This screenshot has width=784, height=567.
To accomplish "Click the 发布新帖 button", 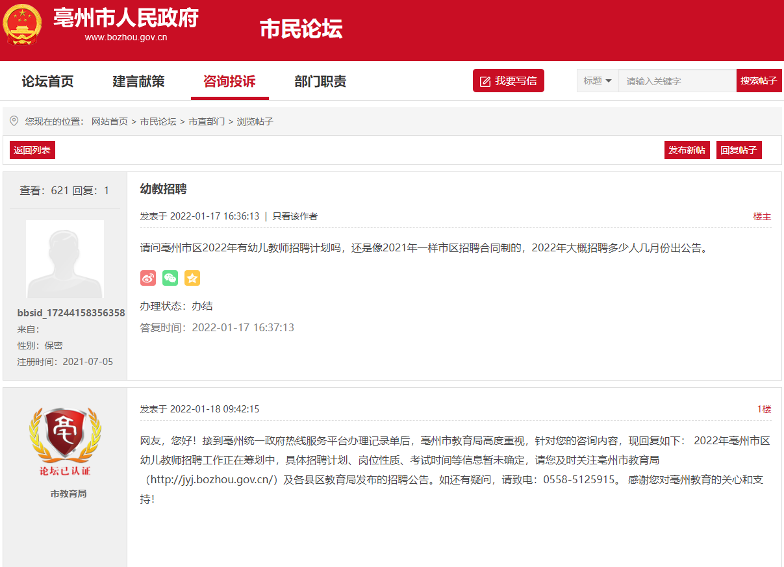I will tap(687, 150).
